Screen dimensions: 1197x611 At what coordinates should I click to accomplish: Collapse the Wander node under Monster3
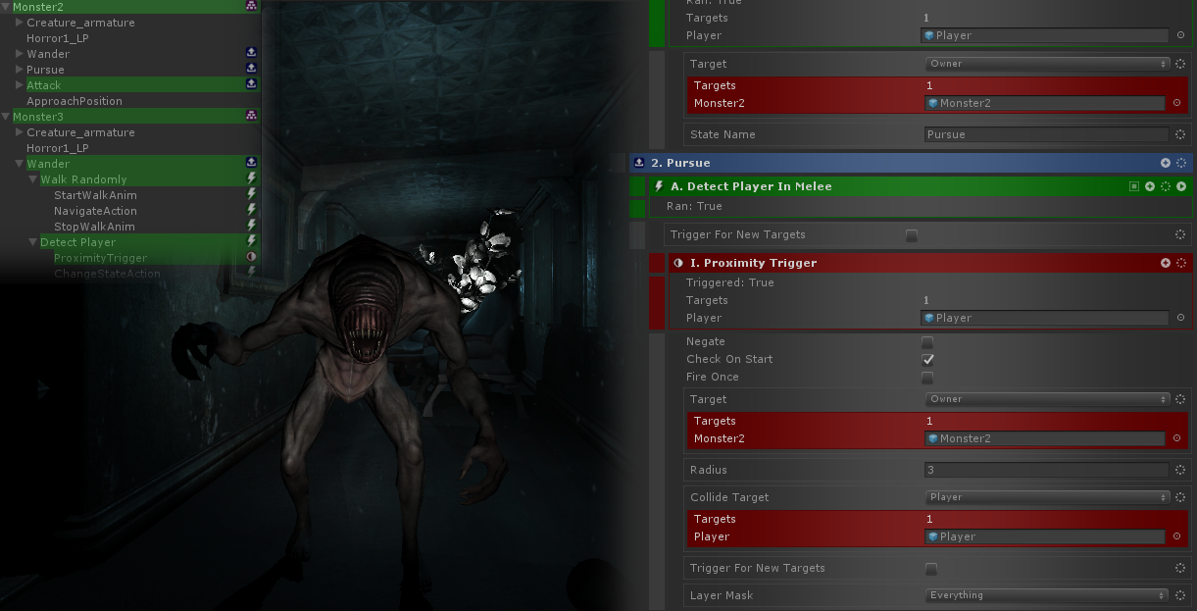coord(20,164)
